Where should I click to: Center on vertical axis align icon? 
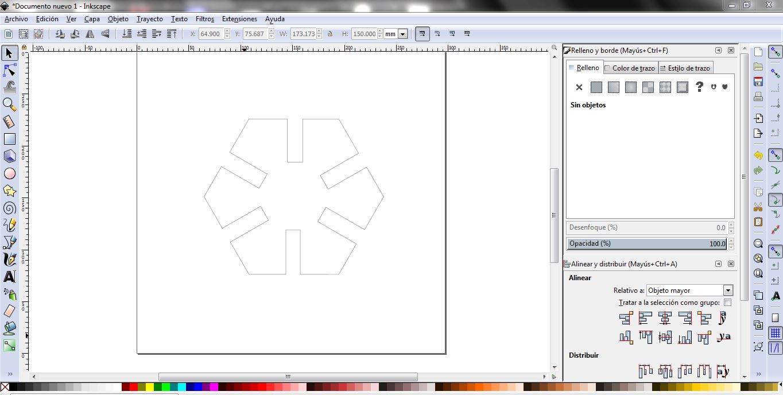coord(665,317)
